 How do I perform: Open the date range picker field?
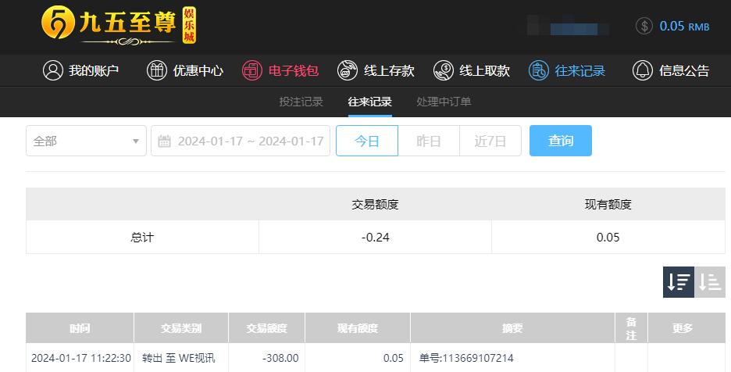[241, 141]
